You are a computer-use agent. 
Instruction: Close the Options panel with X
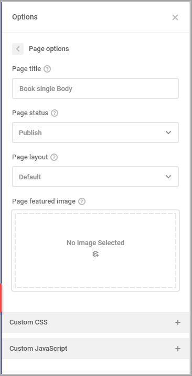point(175,17)
